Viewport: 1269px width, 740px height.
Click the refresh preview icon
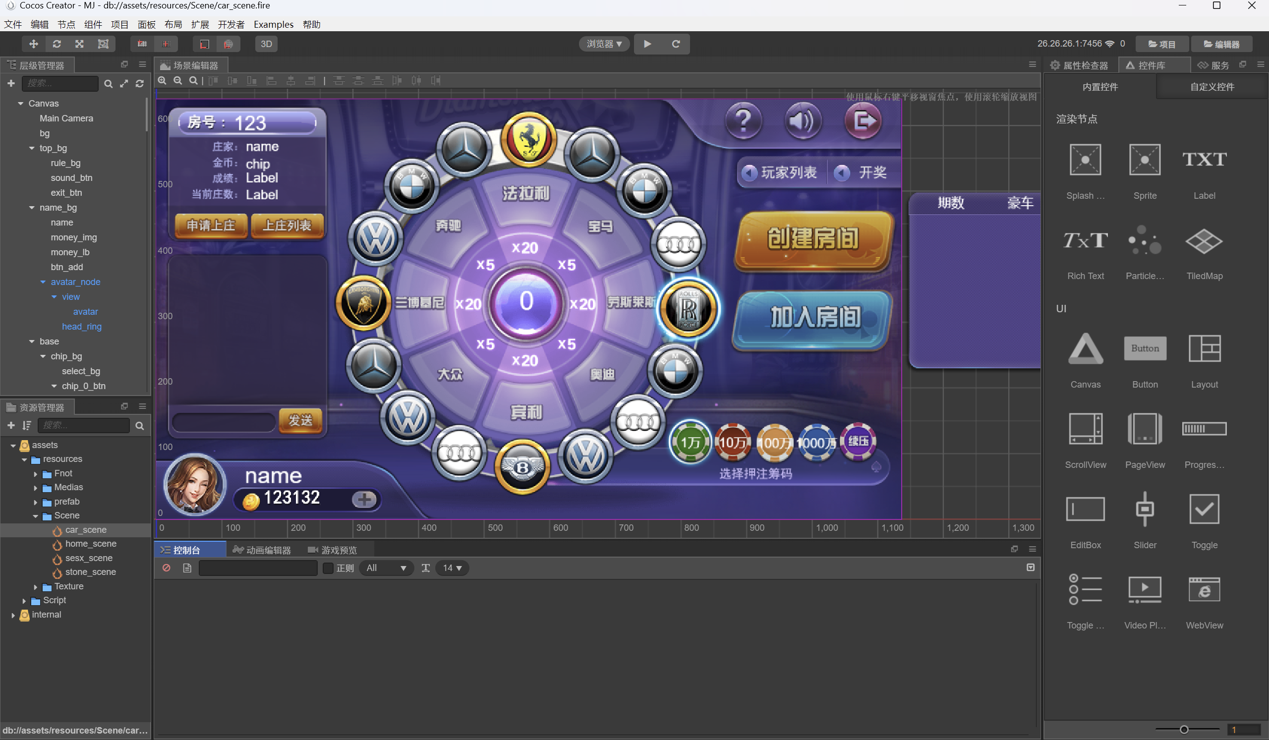pos(676,44)
